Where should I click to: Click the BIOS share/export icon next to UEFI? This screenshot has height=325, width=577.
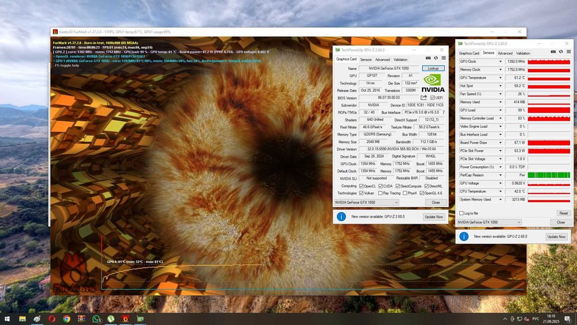[x=424, y=98]
